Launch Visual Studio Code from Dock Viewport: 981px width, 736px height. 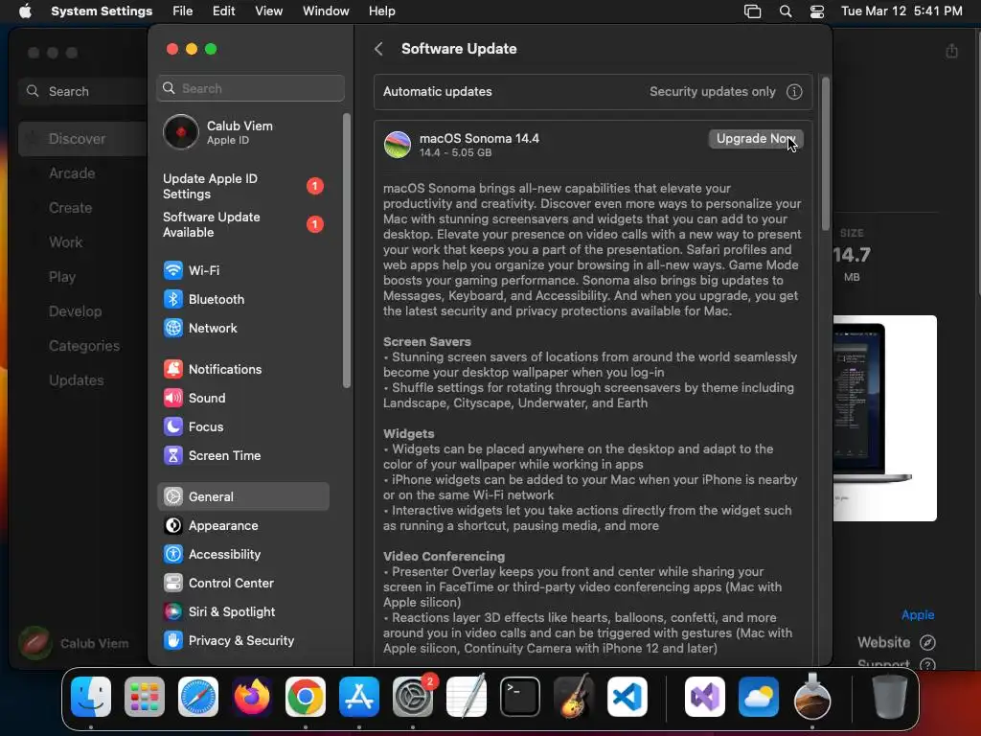(627, 697)
